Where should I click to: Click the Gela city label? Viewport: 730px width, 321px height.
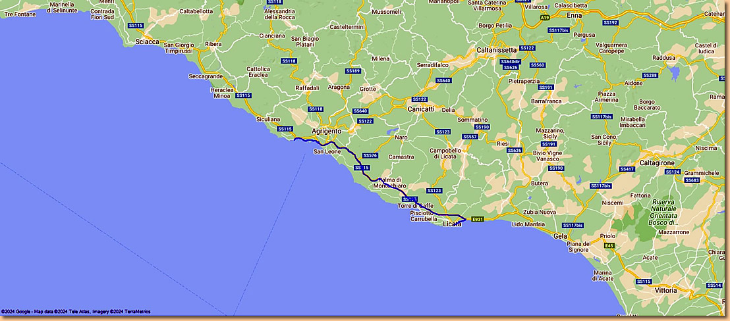[x=560, y=236]
